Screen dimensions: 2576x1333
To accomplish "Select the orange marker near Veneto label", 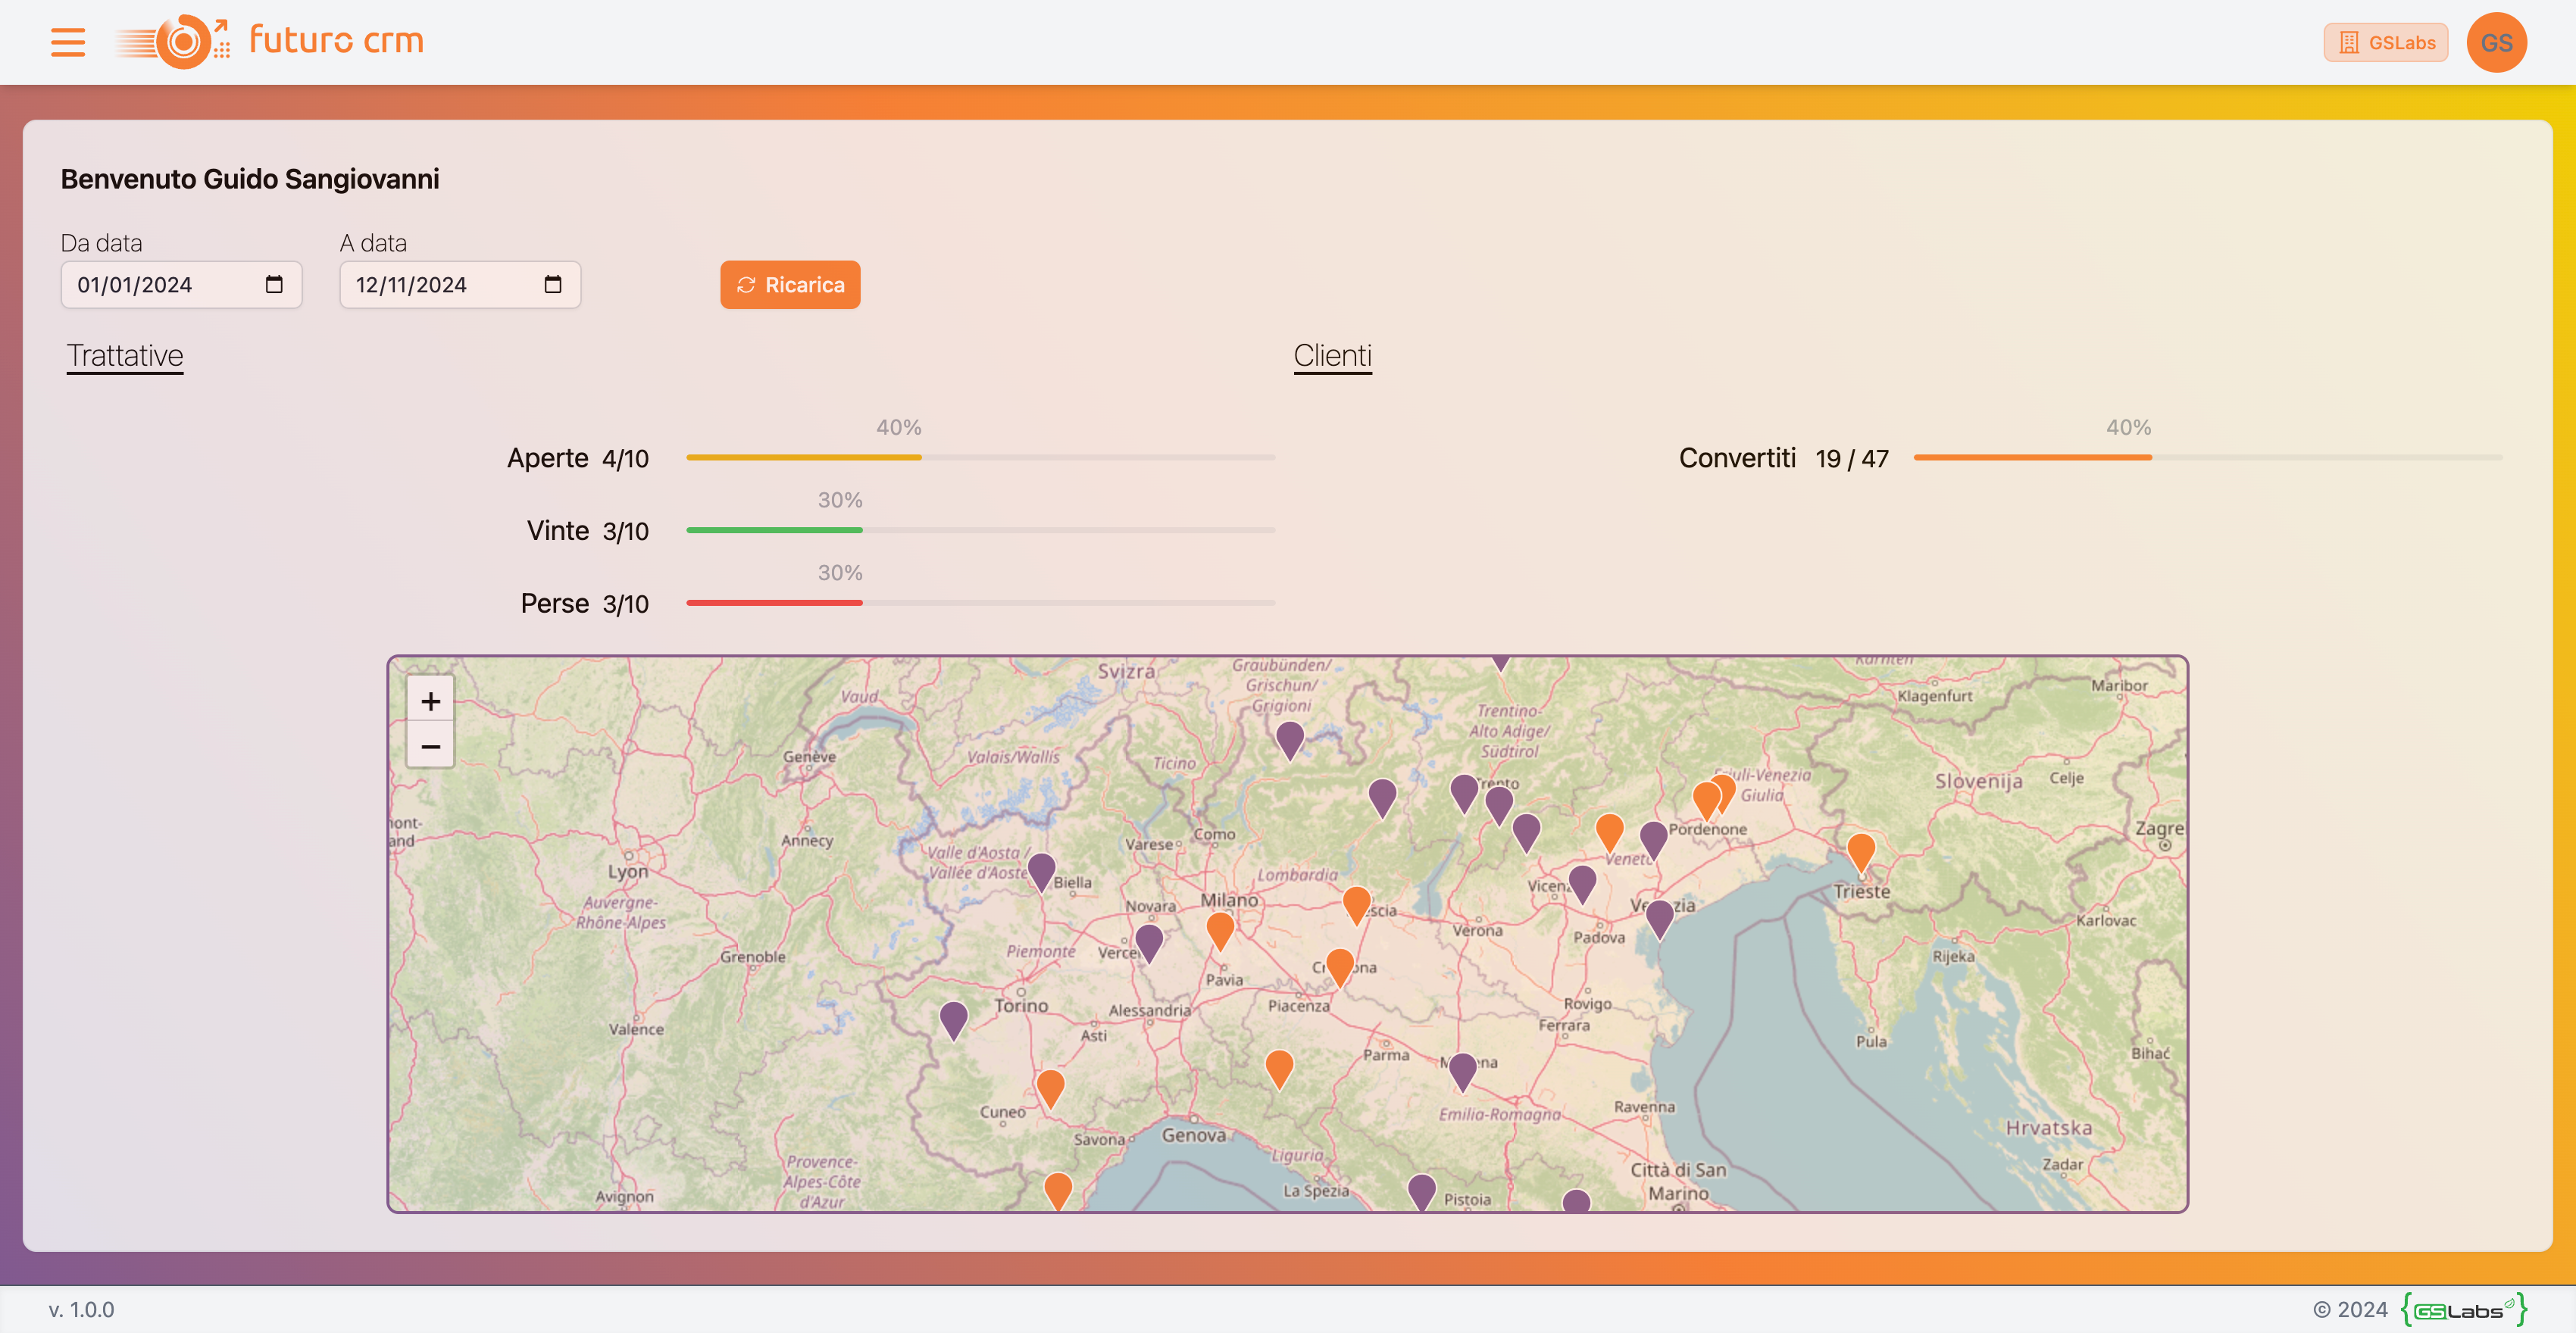I will point(1609,832).
